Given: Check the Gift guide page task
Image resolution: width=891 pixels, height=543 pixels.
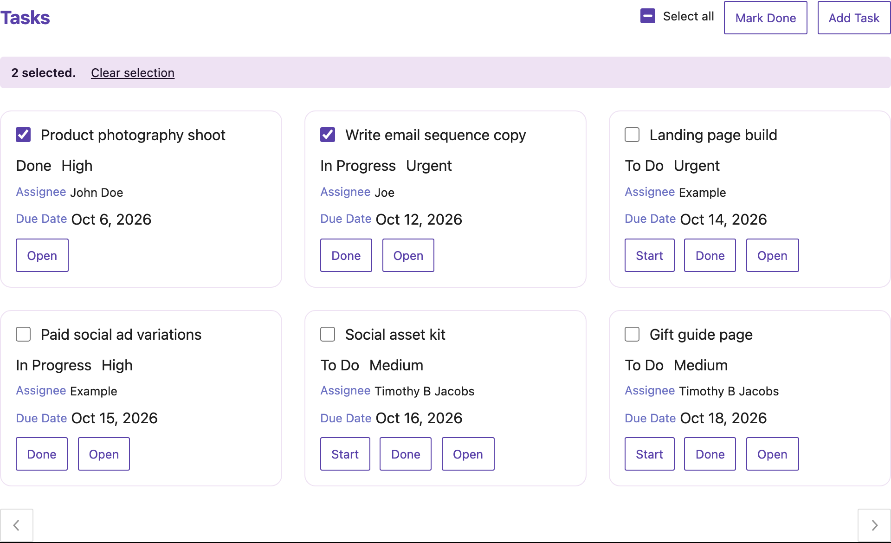Looking at the screenshot, I should click(632, 335).
